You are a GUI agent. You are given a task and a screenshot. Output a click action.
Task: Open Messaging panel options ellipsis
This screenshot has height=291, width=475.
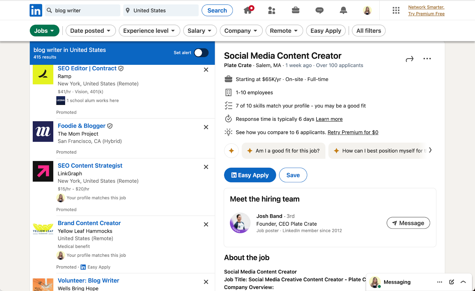tap(440, 282)
